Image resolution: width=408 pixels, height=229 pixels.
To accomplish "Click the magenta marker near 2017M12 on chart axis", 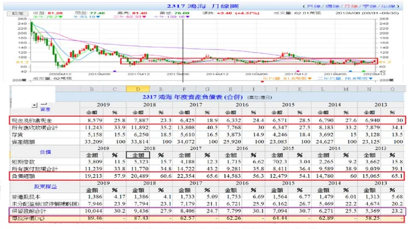I will coord(298,71).
